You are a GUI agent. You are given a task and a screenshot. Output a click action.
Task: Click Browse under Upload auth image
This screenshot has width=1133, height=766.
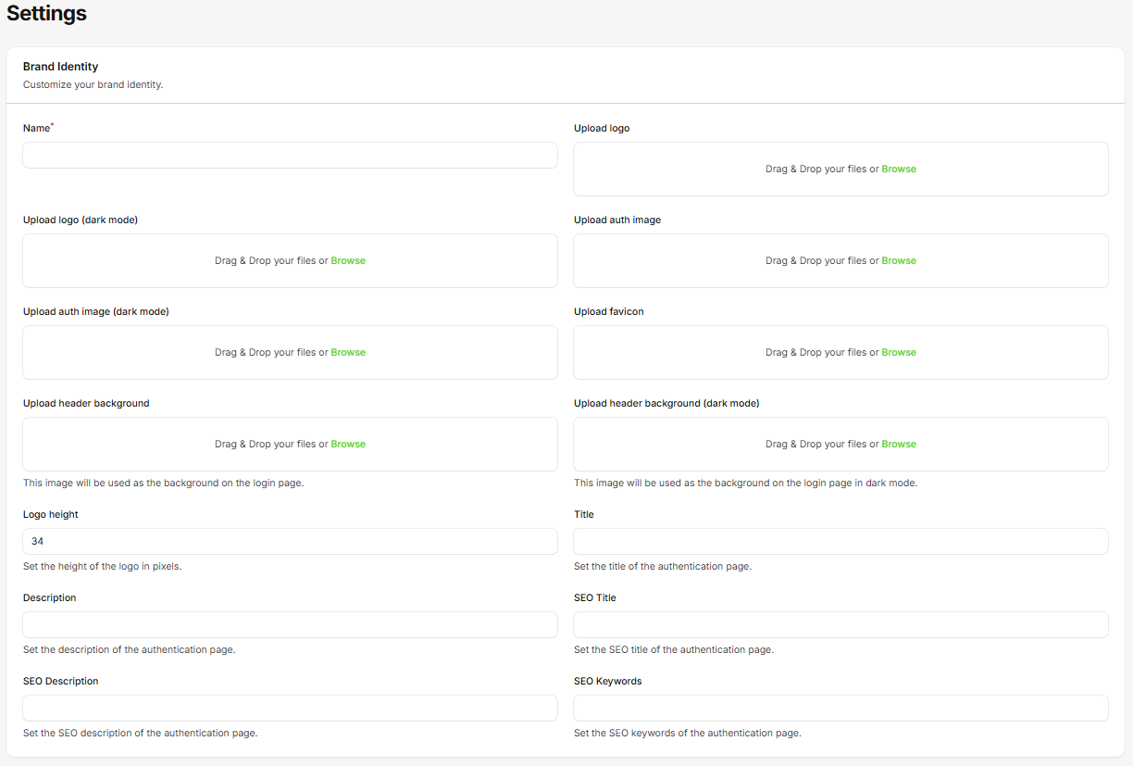click(x=898, y=260)
